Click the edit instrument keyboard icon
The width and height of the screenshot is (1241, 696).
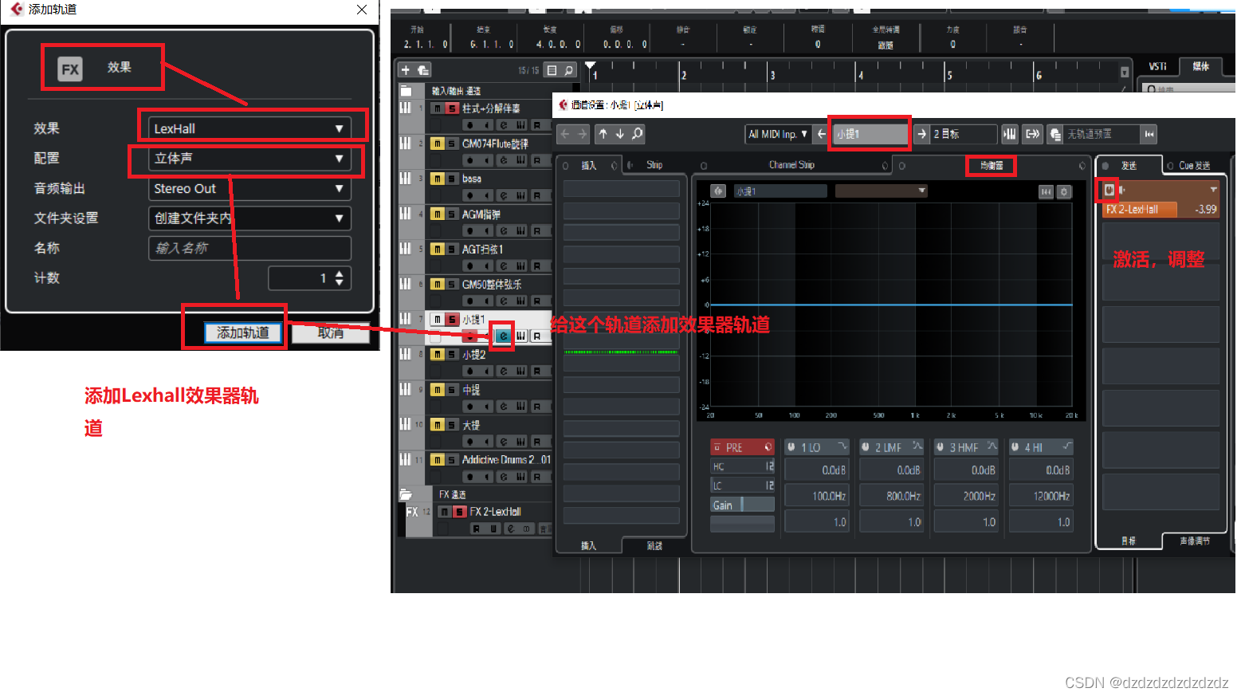tap(1009, 134)
